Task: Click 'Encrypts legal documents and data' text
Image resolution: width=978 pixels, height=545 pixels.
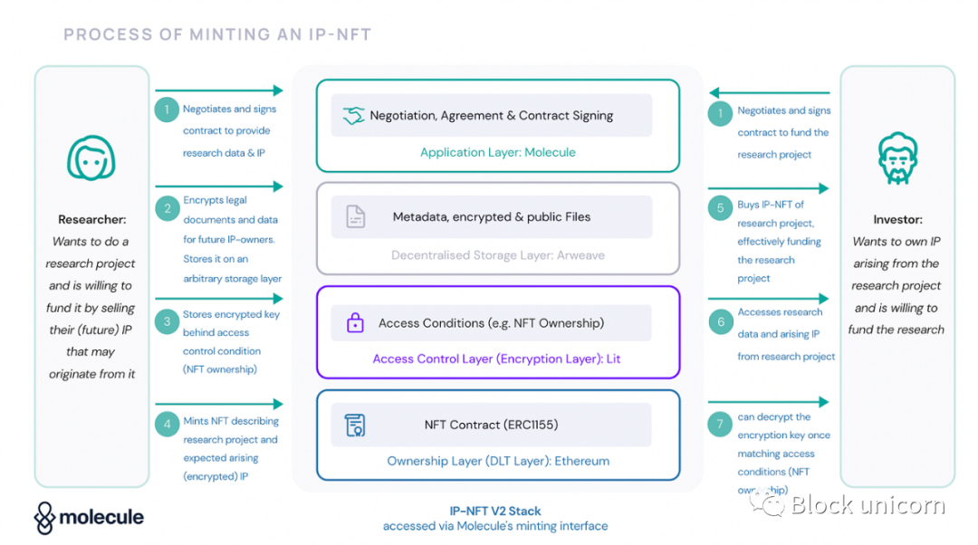Action: pos(230,209)
